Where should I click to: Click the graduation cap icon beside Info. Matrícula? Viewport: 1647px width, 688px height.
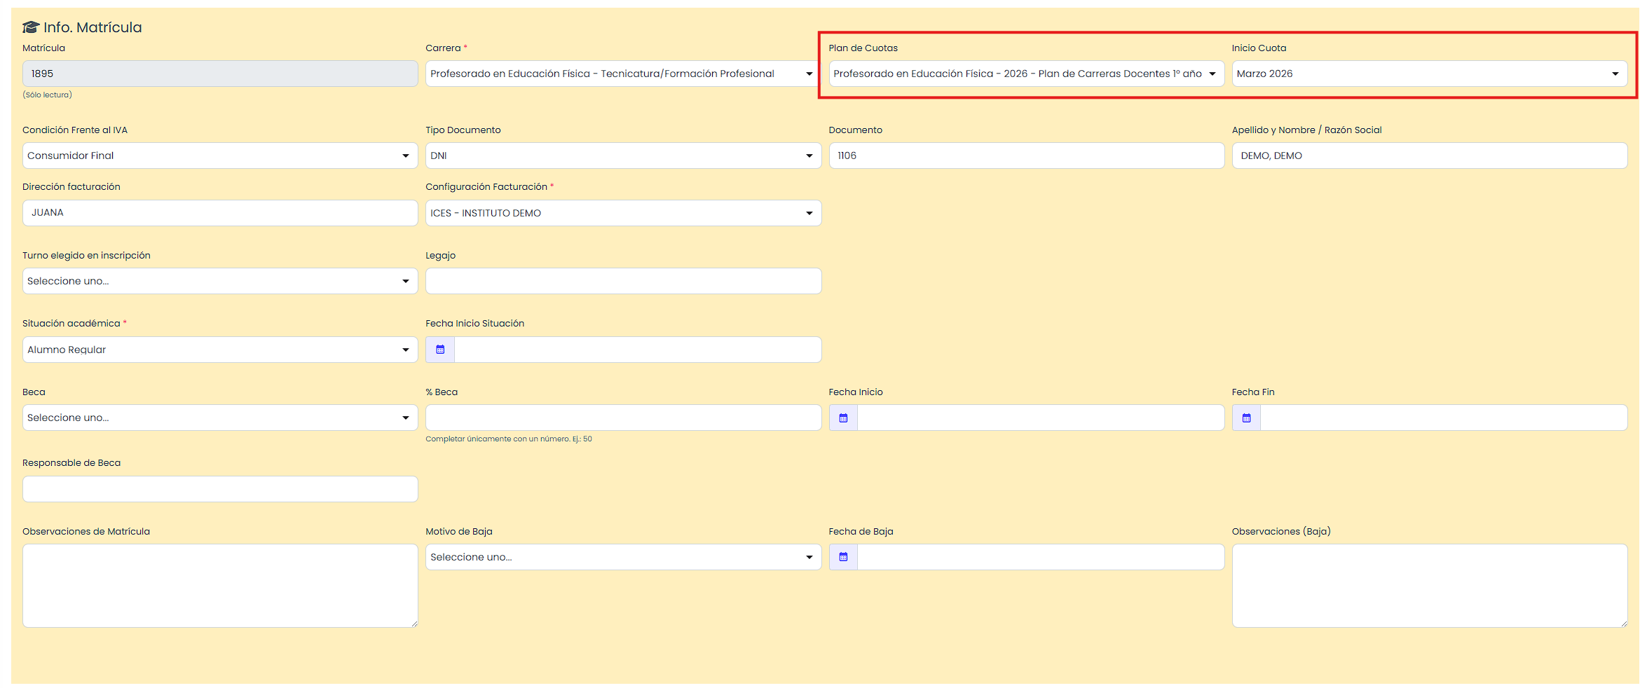pyautogui.click(x=30, y=27)
